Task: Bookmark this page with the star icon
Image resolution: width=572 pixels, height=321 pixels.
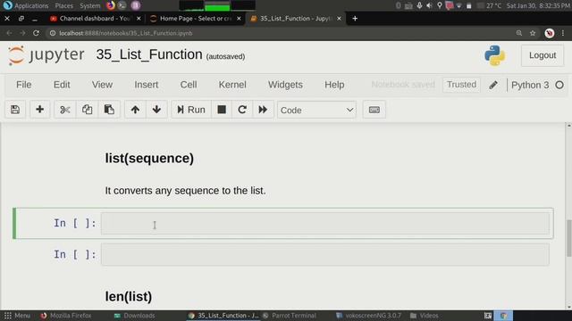Action: [533, 33]
